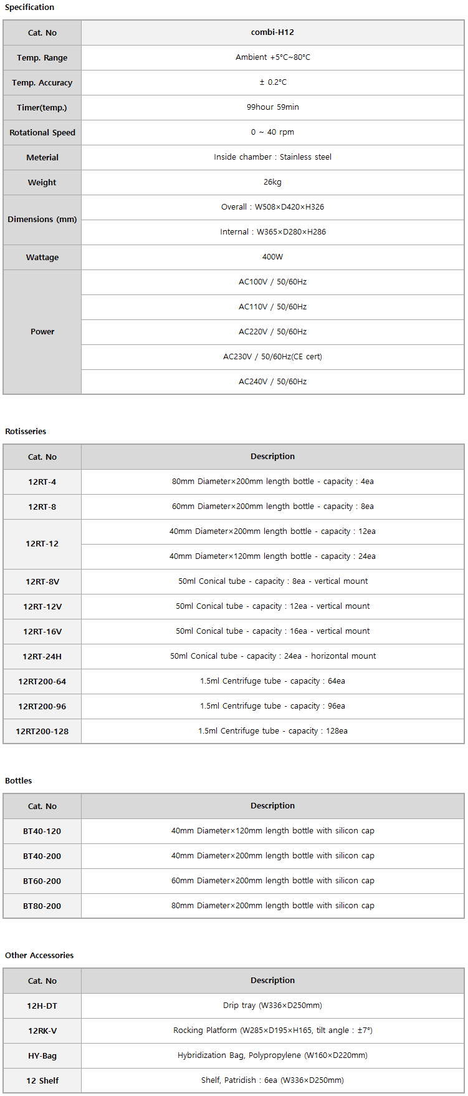Viewport: 468px width, 1096px height.
Task: Select the 12RT-4 rotisserie catalog number
Action: click(x=42, y=482)
